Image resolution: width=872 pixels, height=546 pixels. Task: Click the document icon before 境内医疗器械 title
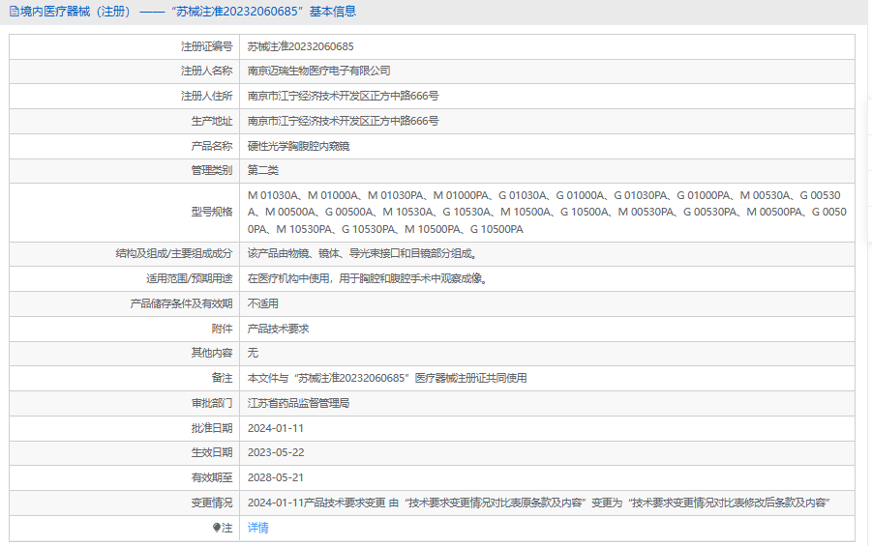pyautogui.click(x=14, y=12)
